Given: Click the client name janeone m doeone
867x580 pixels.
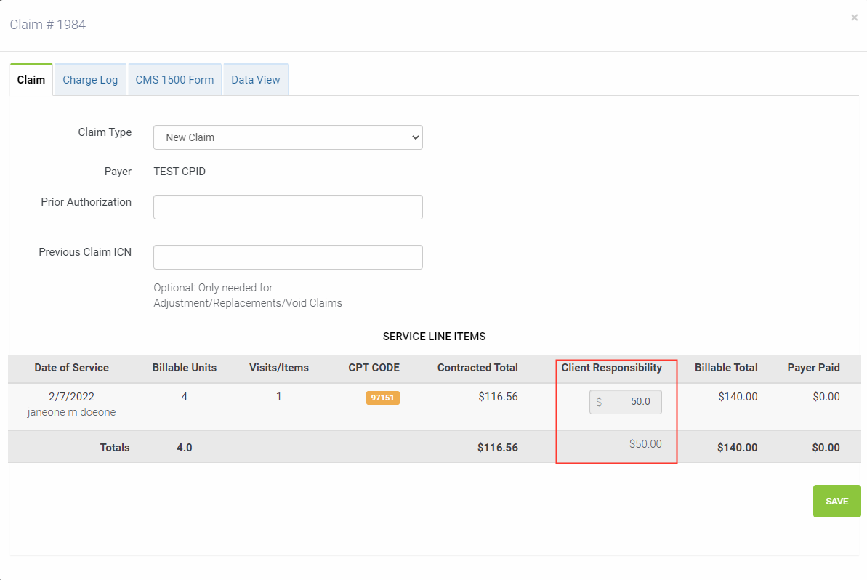Looking at the screenshot, I should (x=71, y=412).
